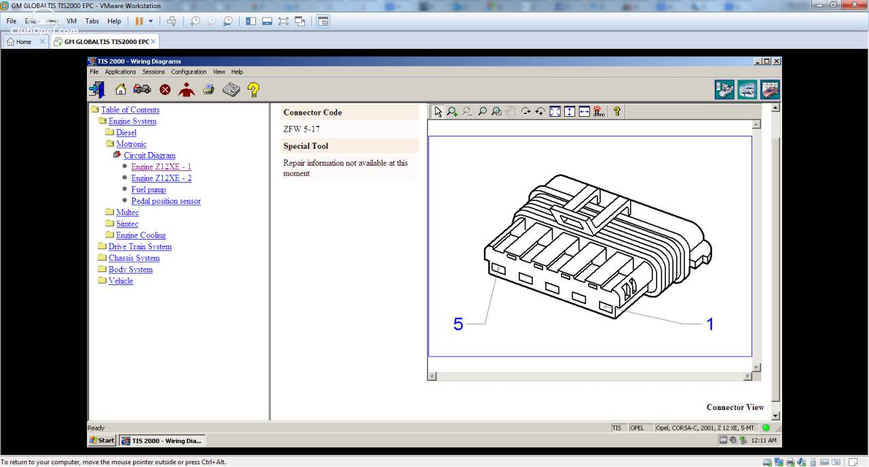
Task: Expand the Multec folder
Action: (110, 212)
